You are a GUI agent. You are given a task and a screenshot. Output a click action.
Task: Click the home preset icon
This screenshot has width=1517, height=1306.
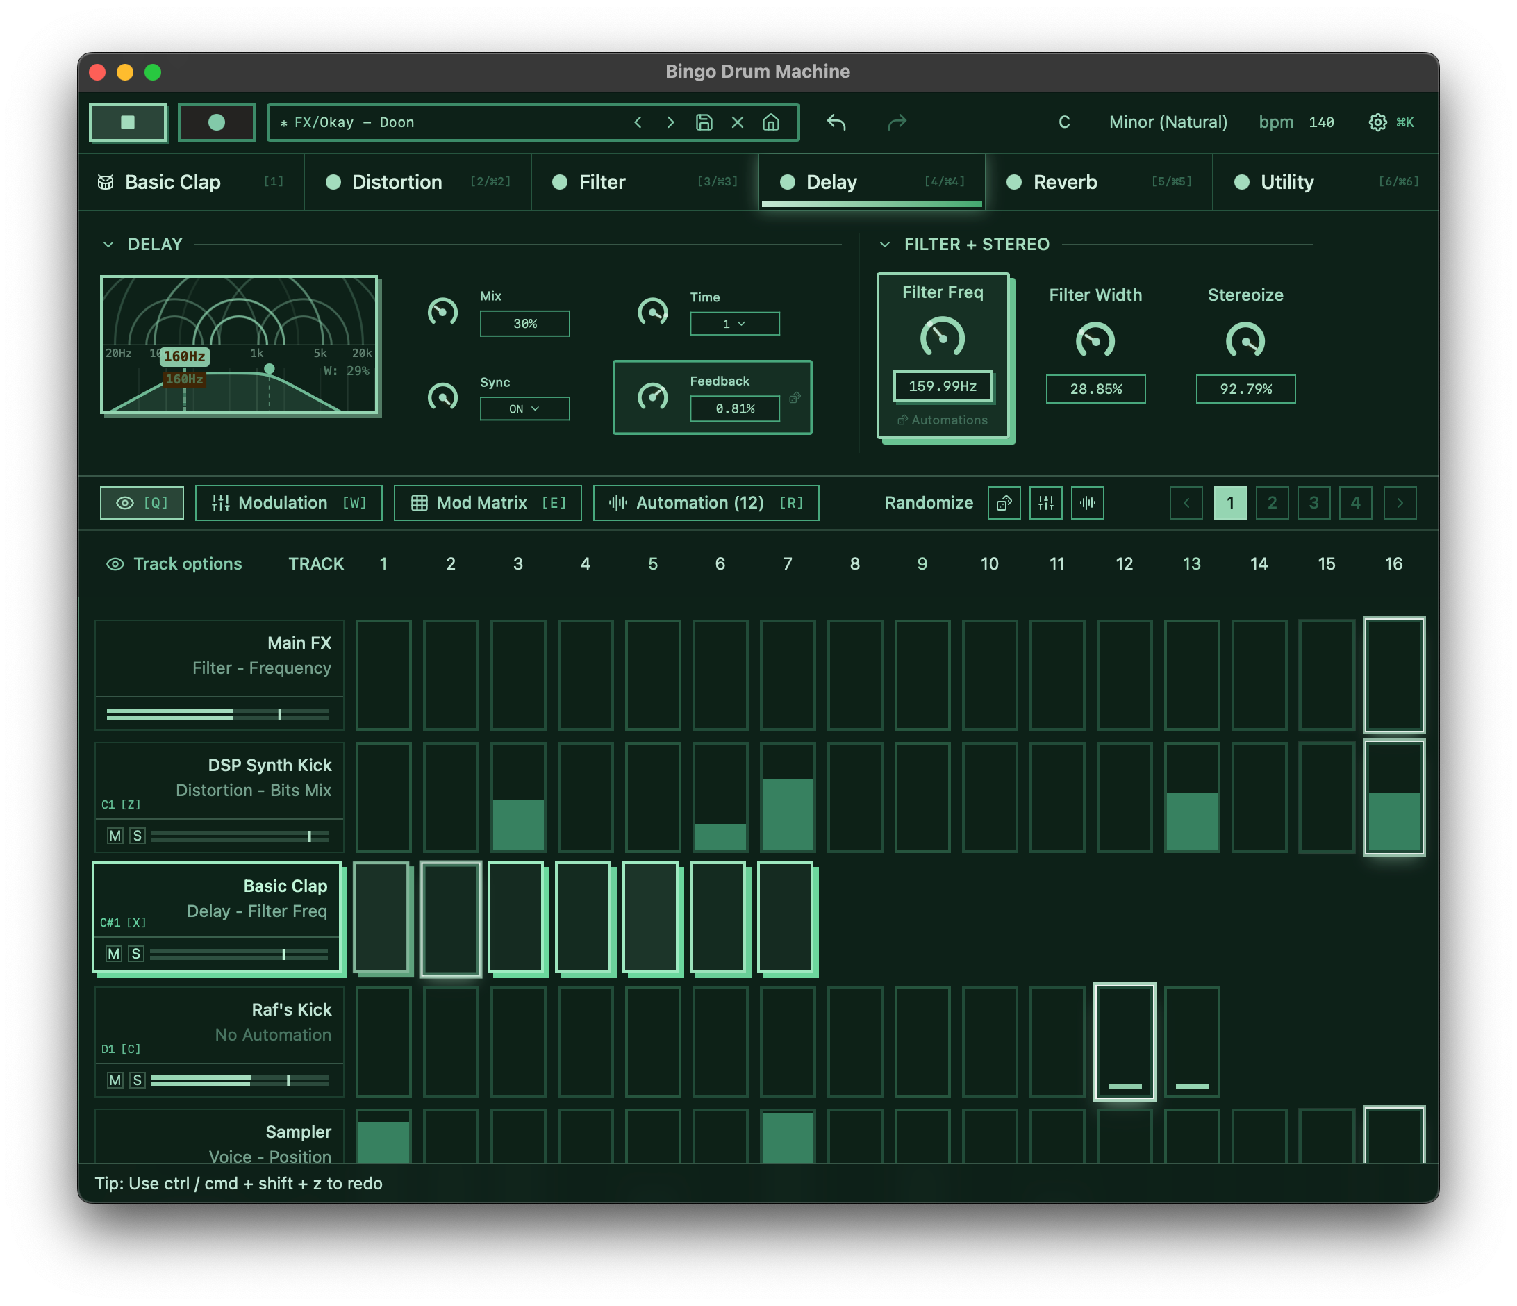point(771,122)
